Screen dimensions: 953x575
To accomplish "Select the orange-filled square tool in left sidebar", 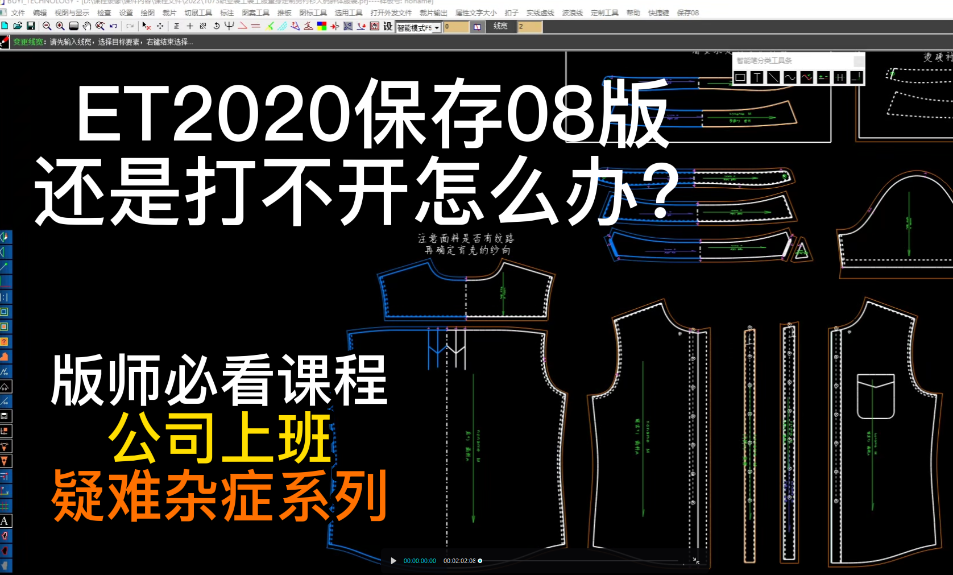I will point(5,327).
